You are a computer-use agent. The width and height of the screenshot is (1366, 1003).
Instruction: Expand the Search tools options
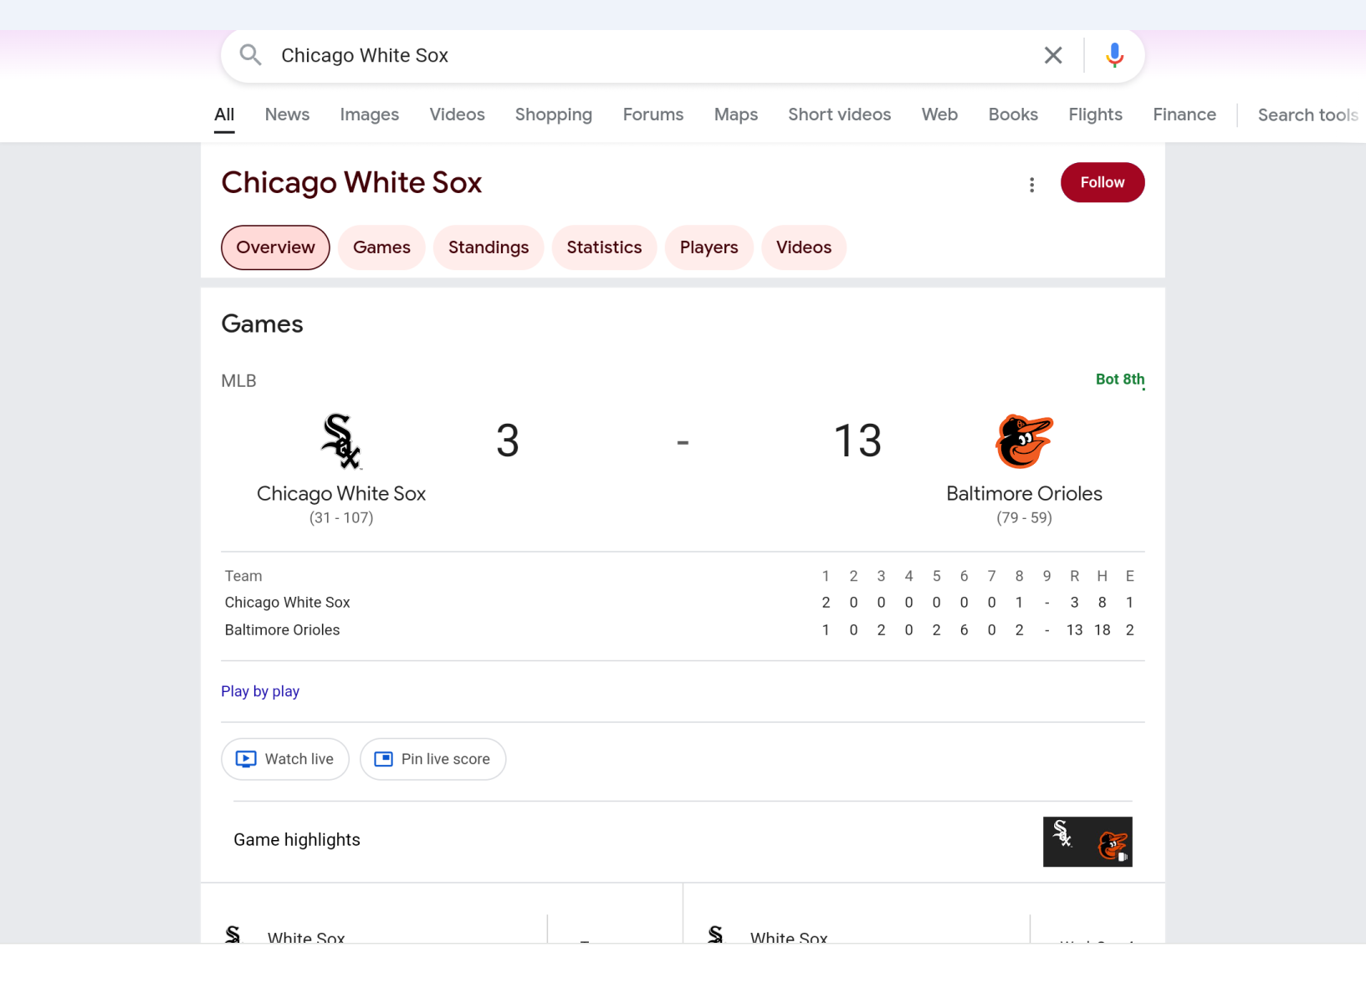click(x=1307, y=115)
